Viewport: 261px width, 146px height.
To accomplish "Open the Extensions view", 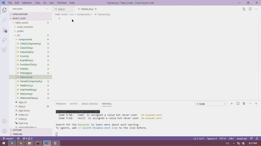I will pos(4,49).
